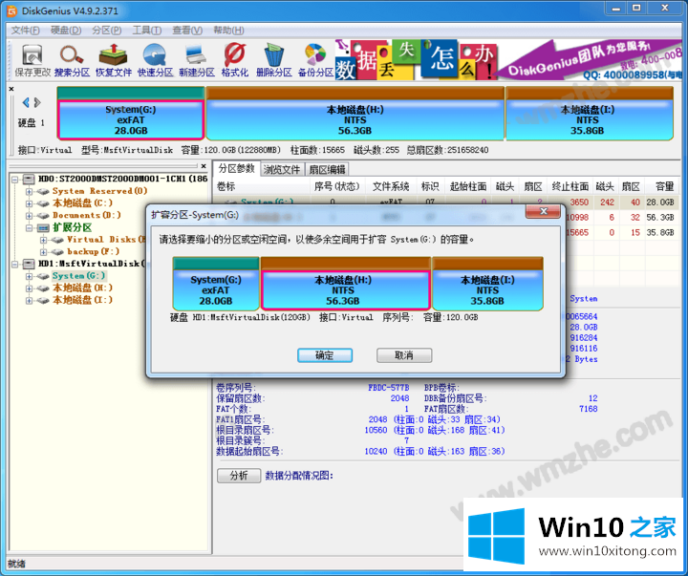Click the DiskGenius advertisement banner

pos(508,59)
